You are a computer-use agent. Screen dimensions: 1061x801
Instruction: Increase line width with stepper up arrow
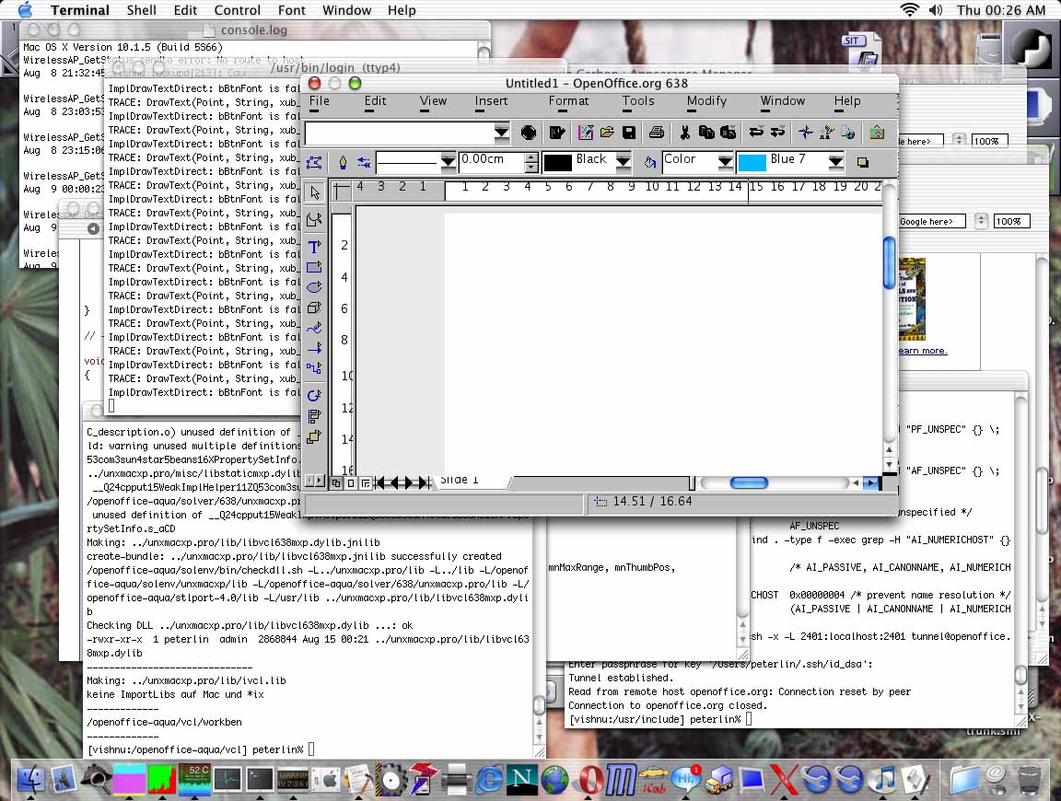click(x=531, y=157)
